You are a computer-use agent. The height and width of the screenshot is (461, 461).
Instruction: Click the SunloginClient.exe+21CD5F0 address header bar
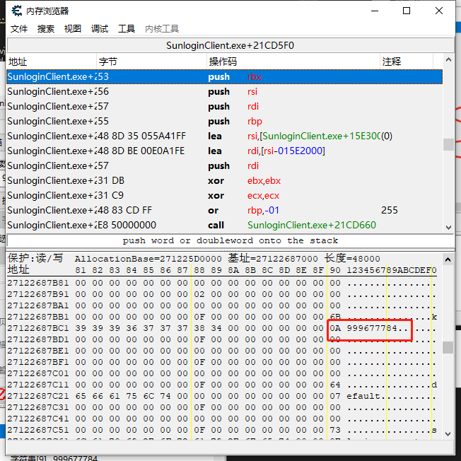coord(230,45)
